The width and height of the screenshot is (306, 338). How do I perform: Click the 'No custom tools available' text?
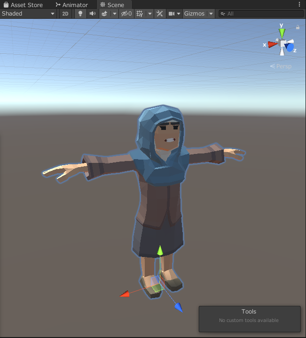[249, 320]
